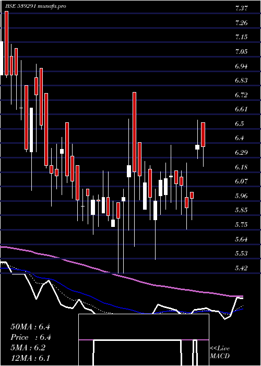Click the 5.42 price axis label

point(241,268)
